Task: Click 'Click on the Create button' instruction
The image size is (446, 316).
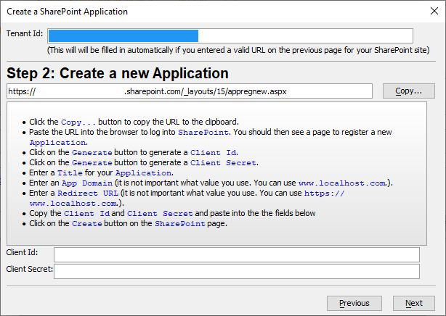Action: 128,223
